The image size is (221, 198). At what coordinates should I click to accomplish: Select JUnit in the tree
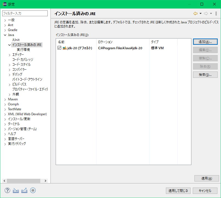tap(16, 40)
